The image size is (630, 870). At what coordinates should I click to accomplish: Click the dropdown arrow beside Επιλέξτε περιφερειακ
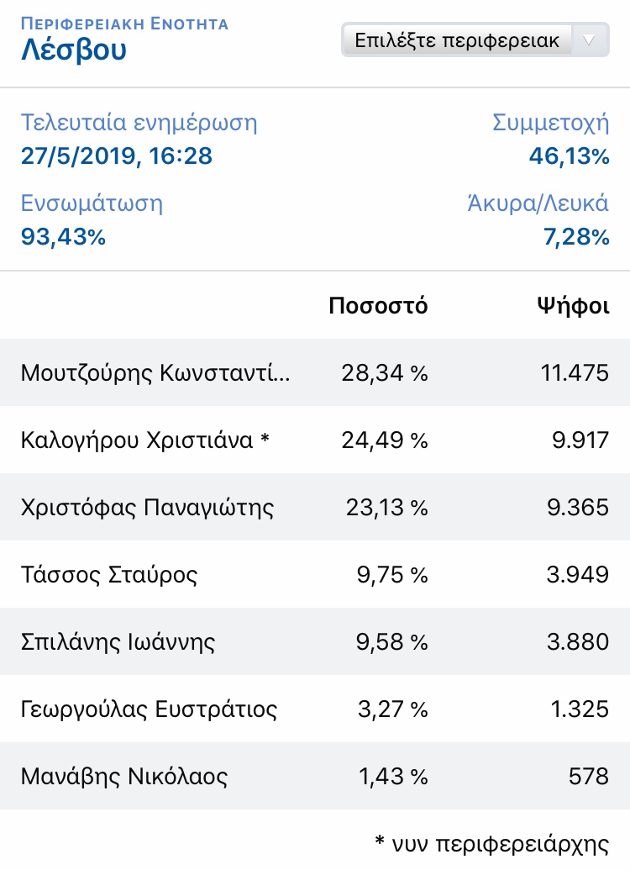coord(590,40)
